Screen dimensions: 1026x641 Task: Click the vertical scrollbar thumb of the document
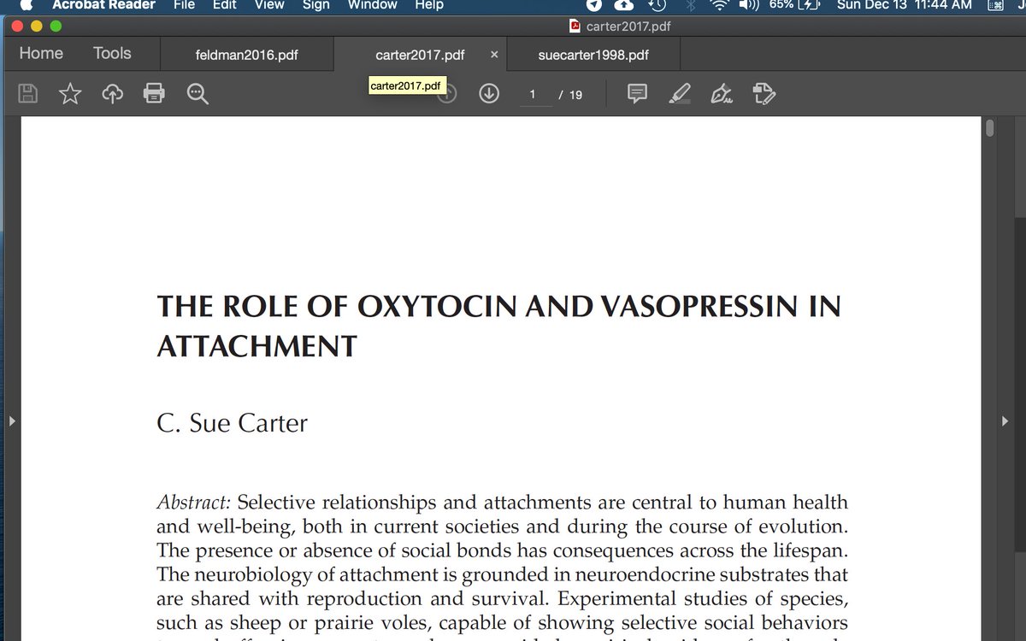(990, 128)
